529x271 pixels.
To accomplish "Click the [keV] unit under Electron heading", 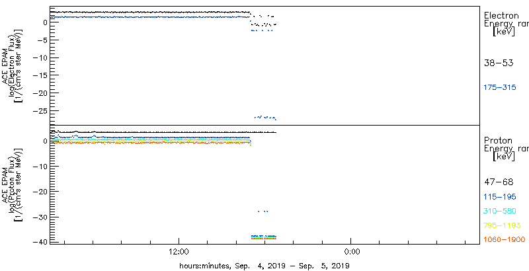I will tap(503, 32).
